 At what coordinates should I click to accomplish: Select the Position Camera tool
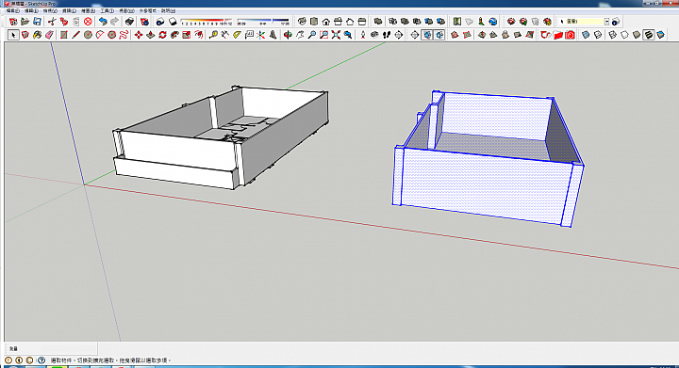(363, 35)
